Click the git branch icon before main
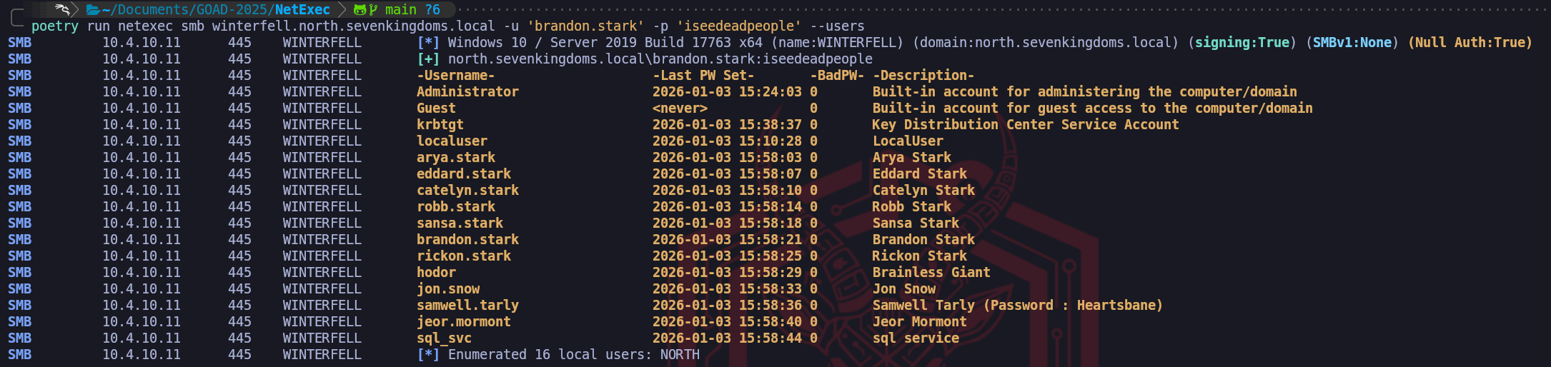1551x367 pixels. point(373,10)
